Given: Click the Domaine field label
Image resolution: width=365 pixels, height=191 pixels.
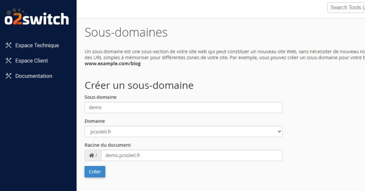Looking at the screenshot, I should click(x=95, y=121).
